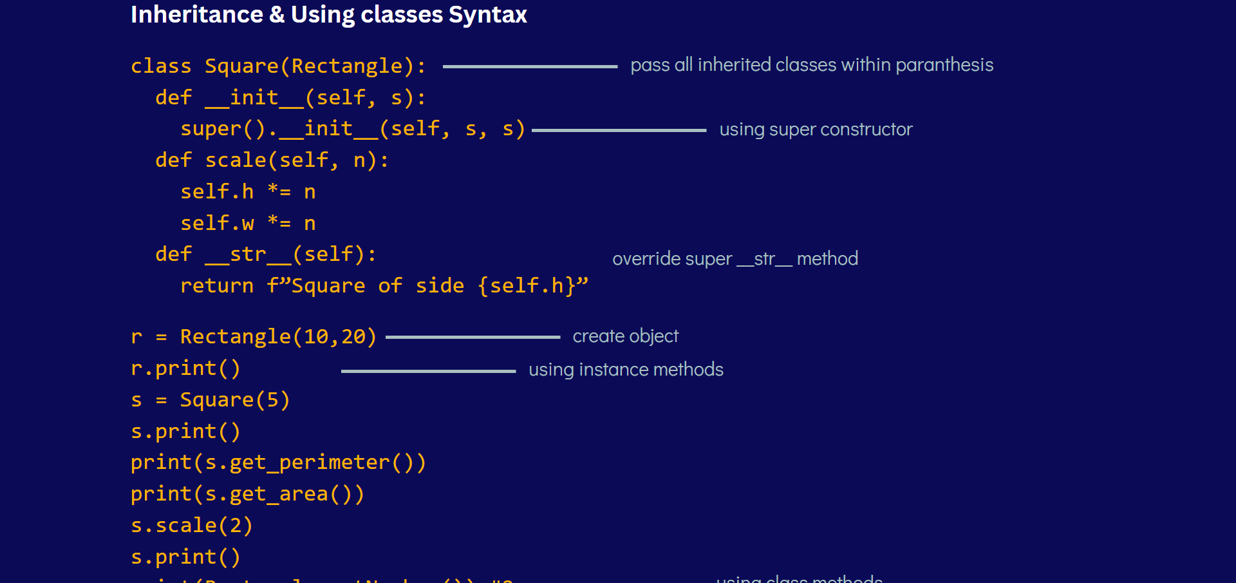Click the "s = Square(5)" line
1236x583 pixels.
click(x=210, y=400)
